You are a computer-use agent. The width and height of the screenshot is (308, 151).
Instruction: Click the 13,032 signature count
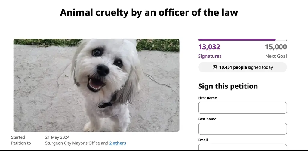(x=209, y=47)
